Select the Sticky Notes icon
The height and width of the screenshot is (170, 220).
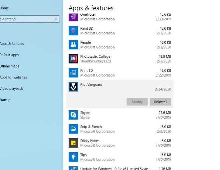pos(73,143)
